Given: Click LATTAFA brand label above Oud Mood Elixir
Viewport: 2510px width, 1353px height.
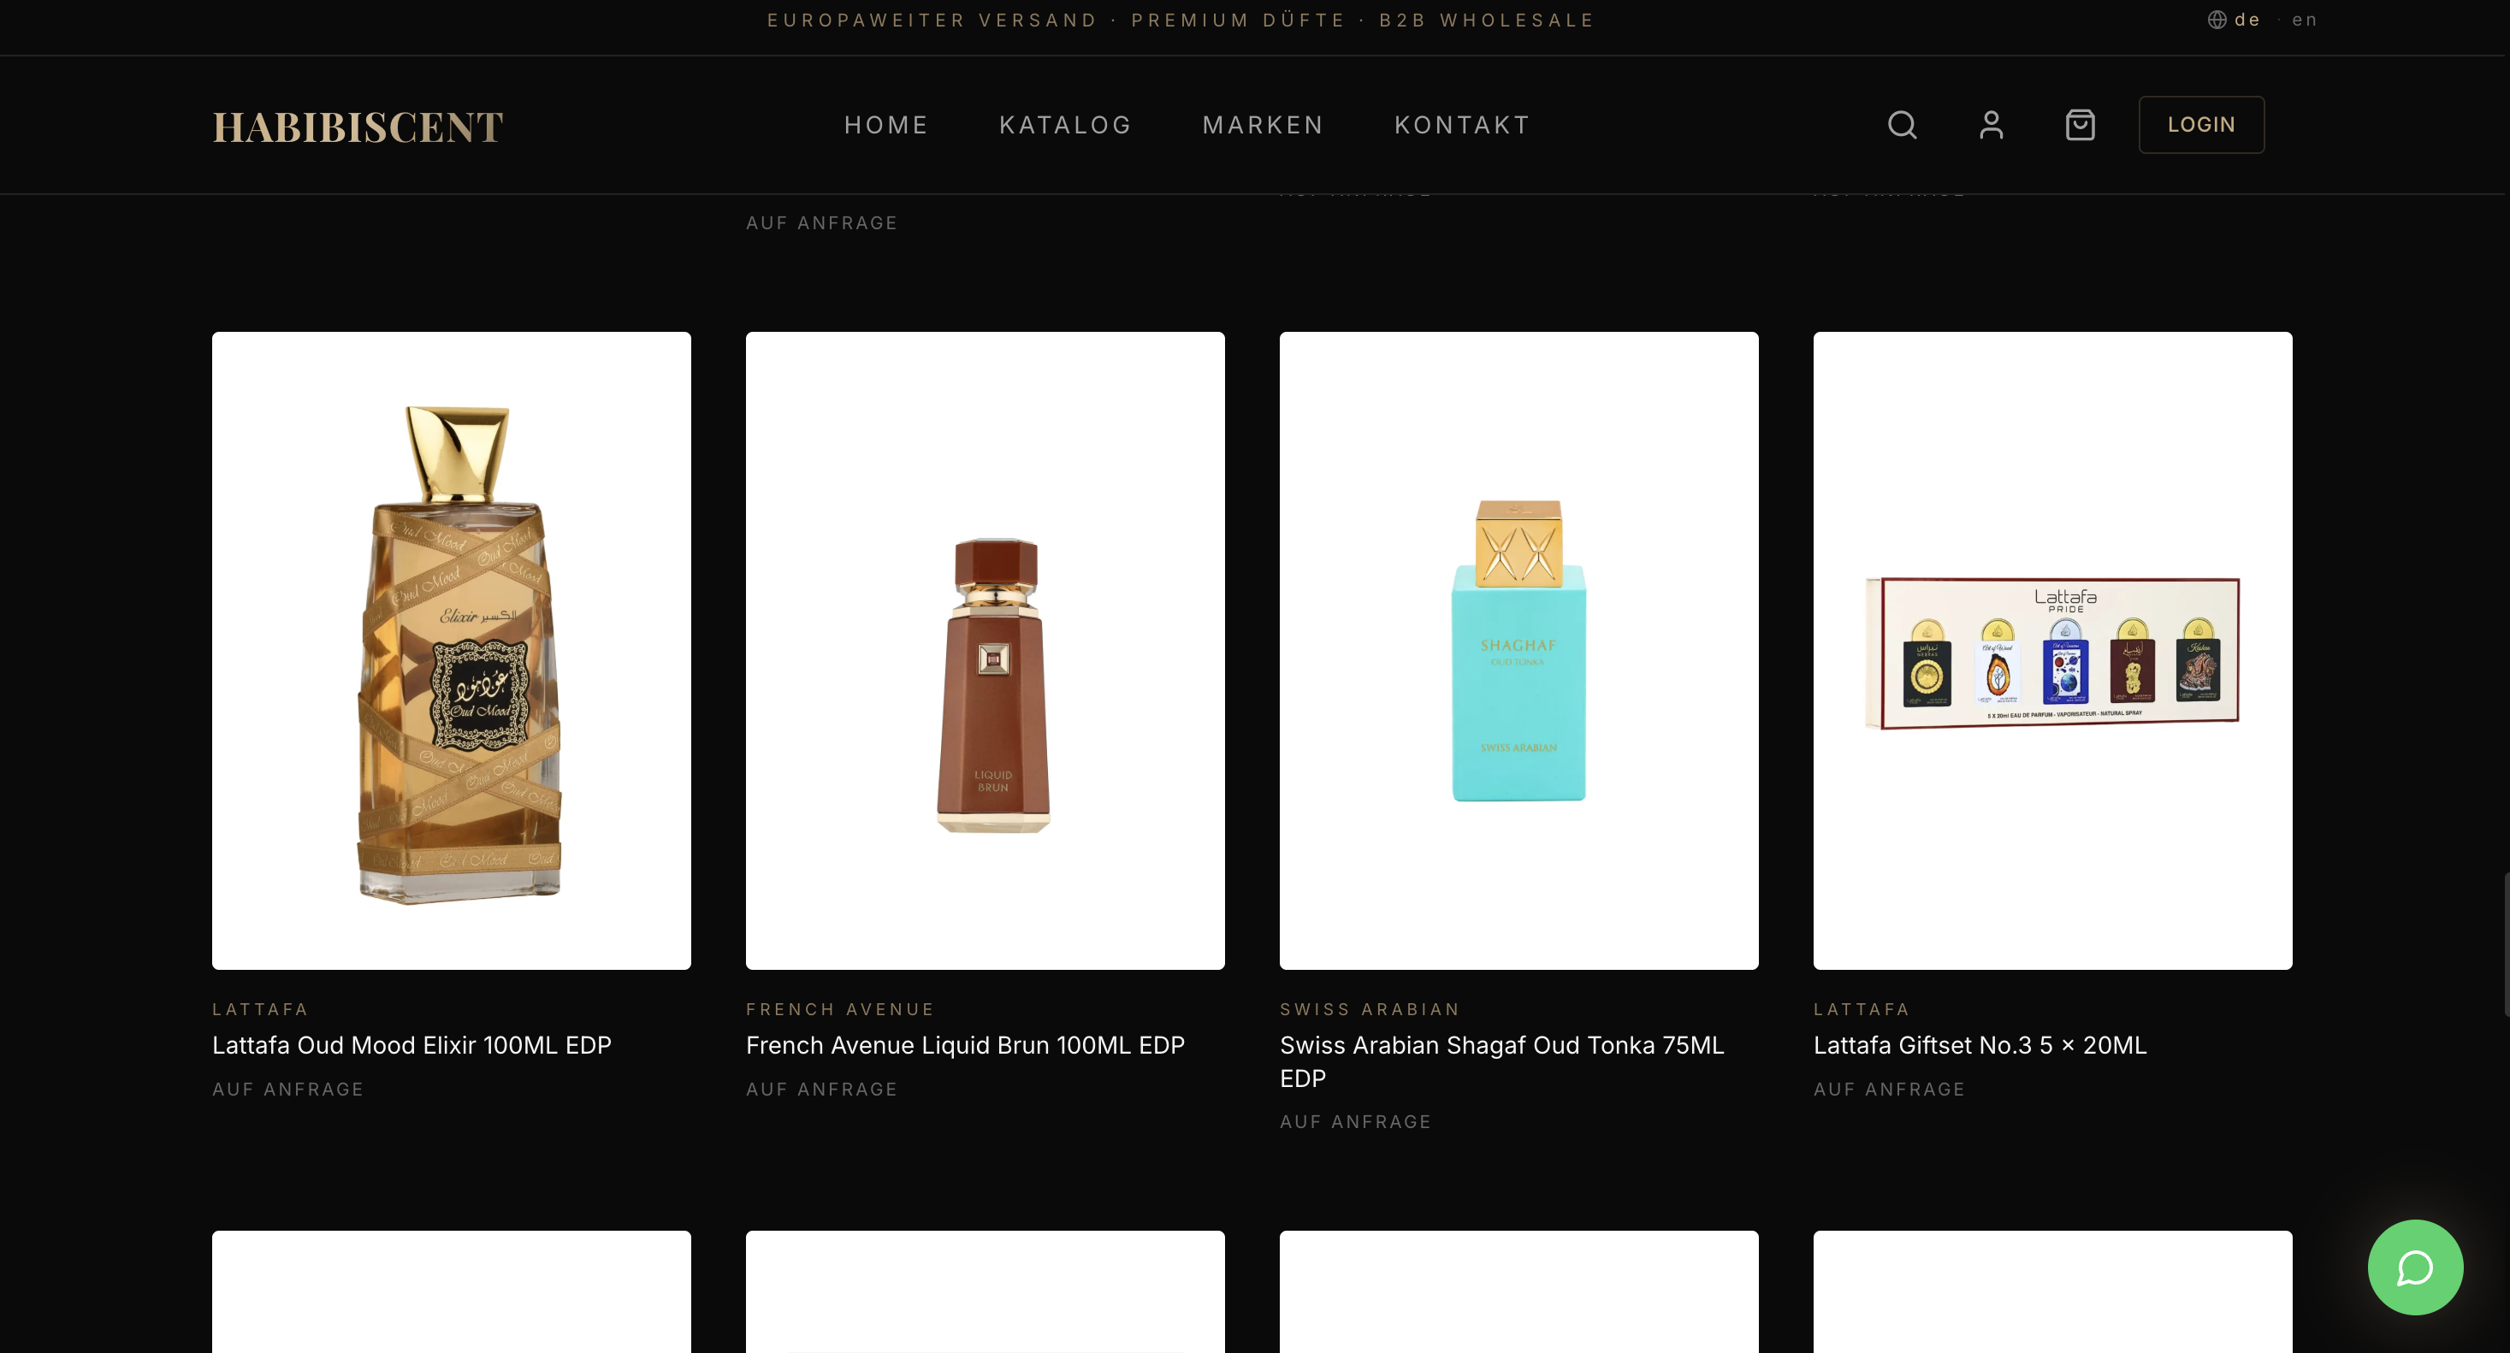Looking at the screenshot, I should point(260,1009).
